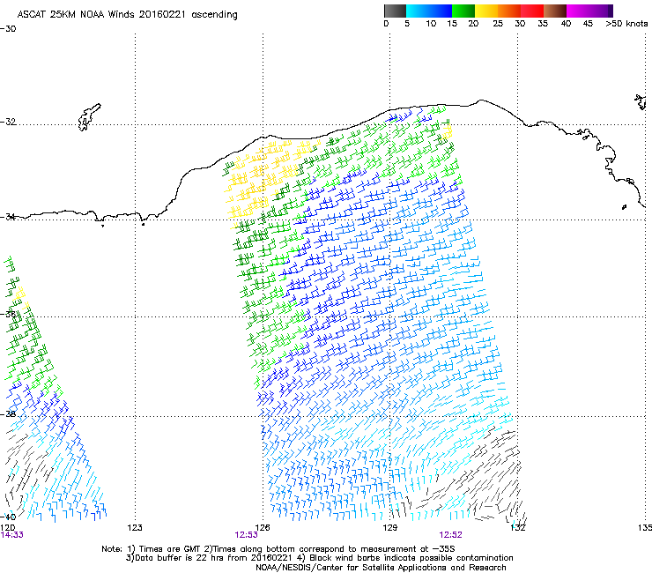Image resolution: width=652 pixels, height=573 pixels.
Task: Click the longitude label '132'
Action: pyautogui.click(x=518, y=528)
